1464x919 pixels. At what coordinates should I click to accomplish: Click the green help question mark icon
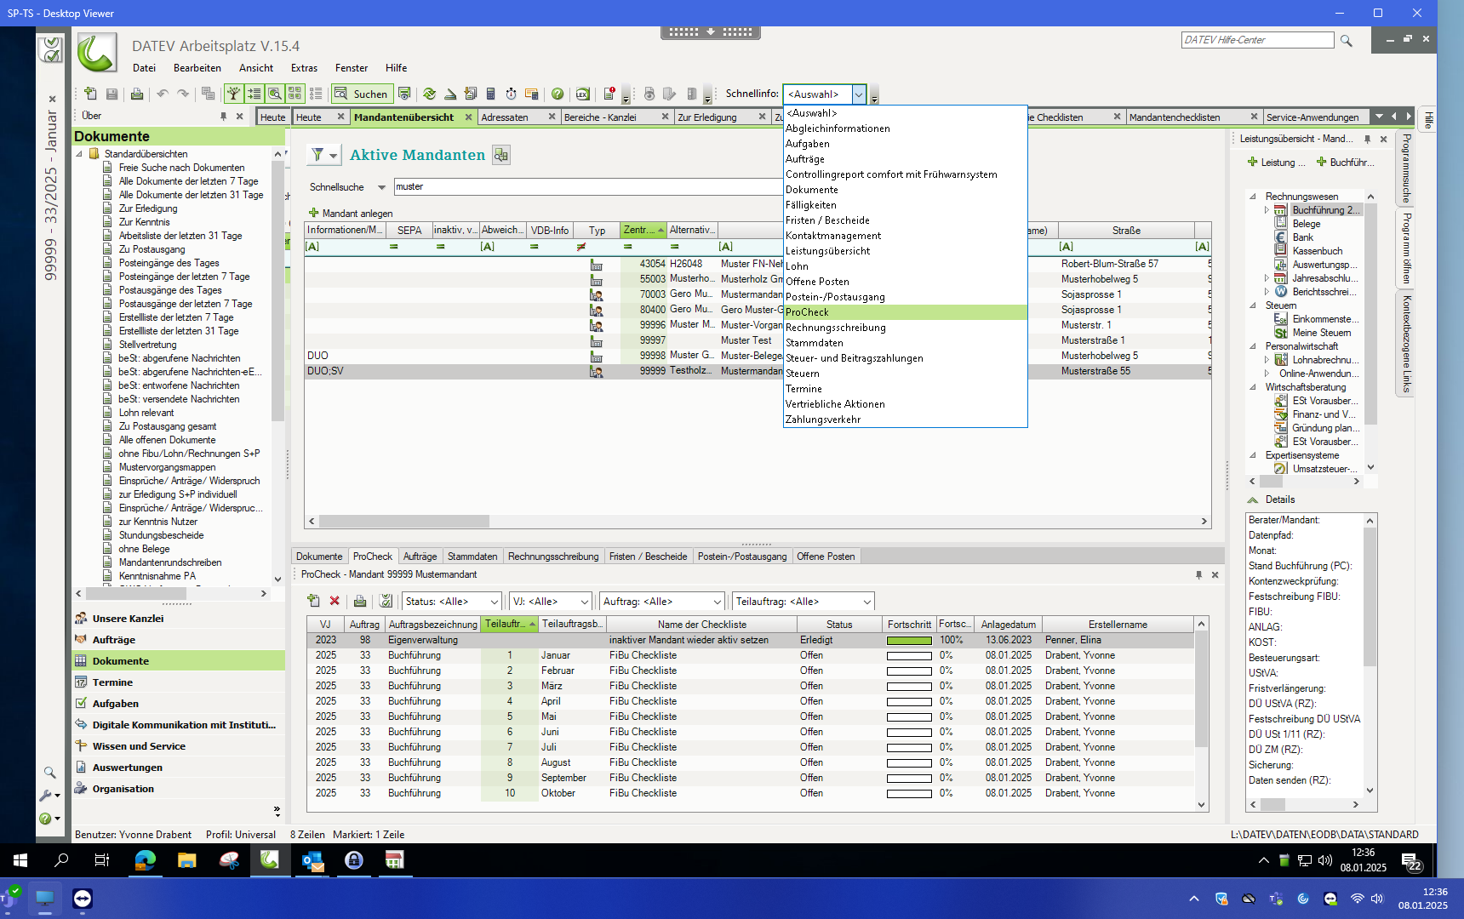click(558, 94)
